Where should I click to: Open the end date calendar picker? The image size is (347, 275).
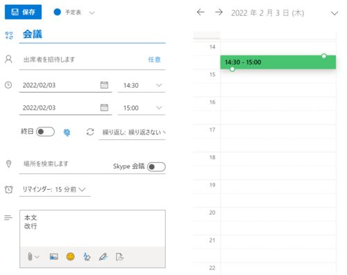104,107
